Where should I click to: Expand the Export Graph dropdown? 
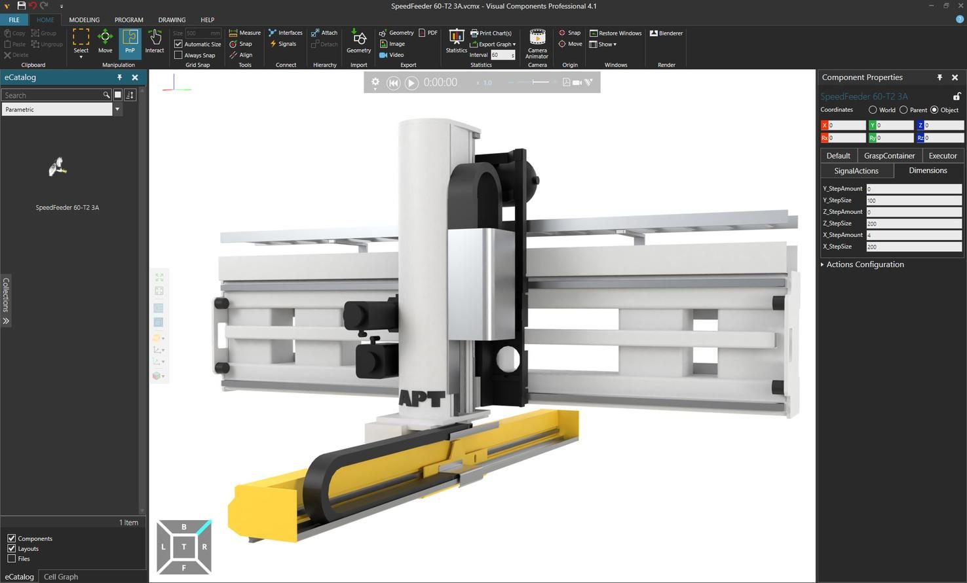pyautogui.click(x=514, y=44)
